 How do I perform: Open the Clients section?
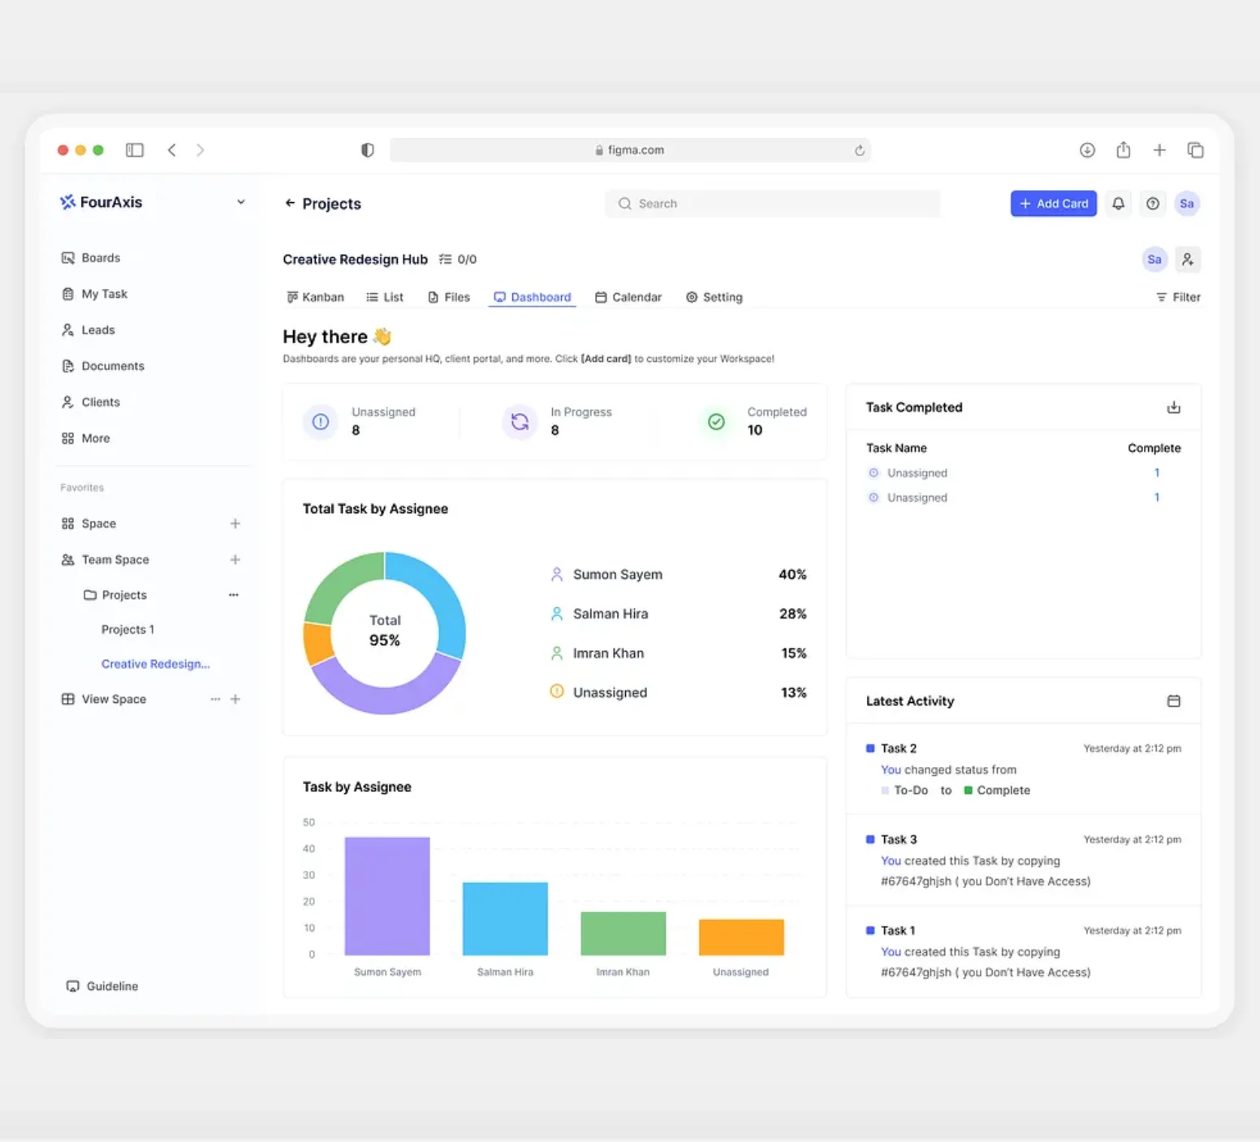[100, 401]
